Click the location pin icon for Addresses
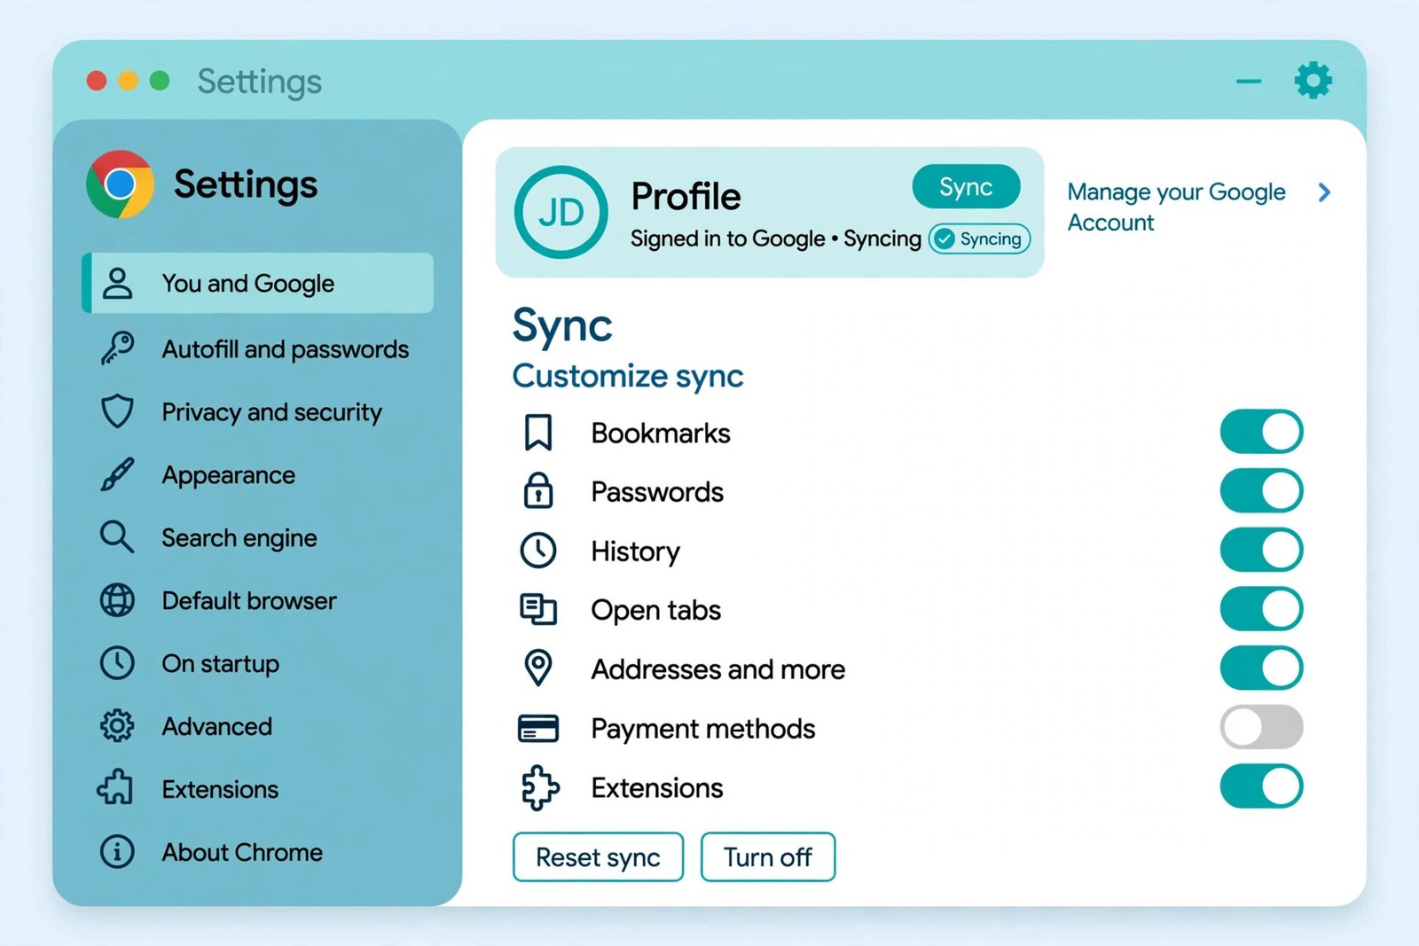Screen dimensions: 1419x946 click(538, 668)
